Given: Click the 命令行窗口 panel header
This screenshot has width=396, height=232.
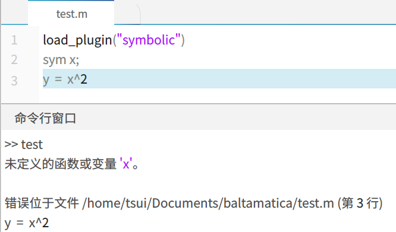Looking at the screenshot, I should tap(45, 118).
